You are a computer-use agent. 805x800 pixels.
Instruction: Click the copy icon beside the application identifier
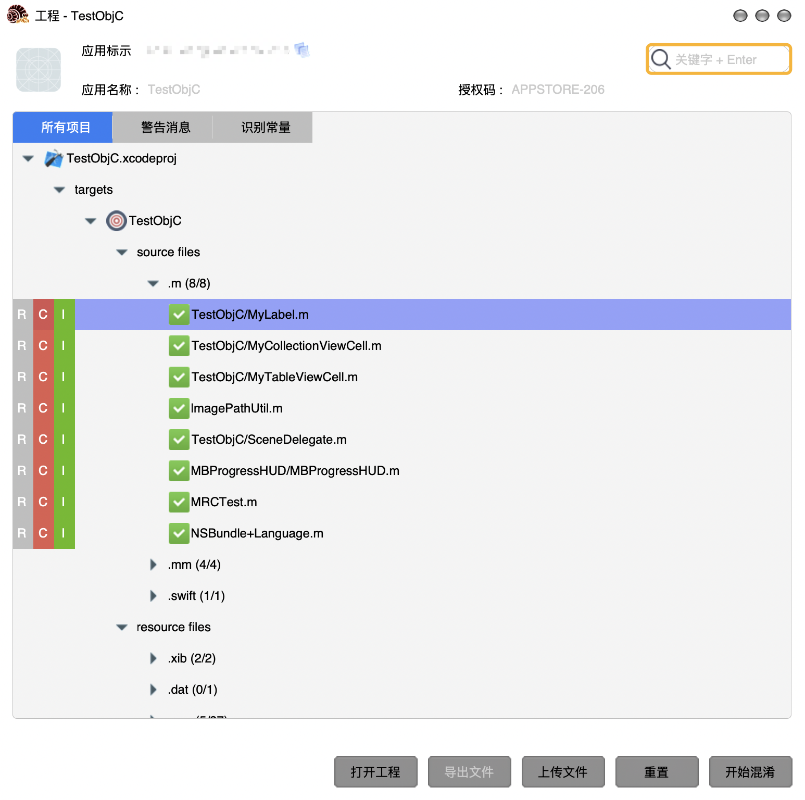click(x=302, y=50)
